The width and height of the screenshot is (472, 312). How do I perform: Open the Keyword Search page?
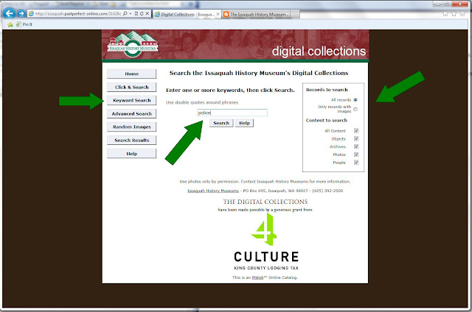coord(131,100)
